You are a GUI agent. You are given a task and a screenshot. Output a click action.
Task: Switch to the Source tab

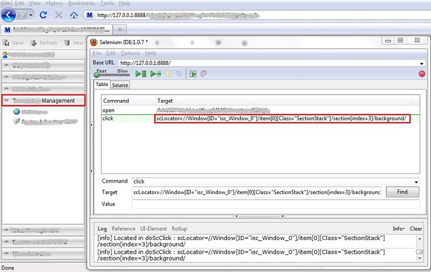click(x=120, y=85)
